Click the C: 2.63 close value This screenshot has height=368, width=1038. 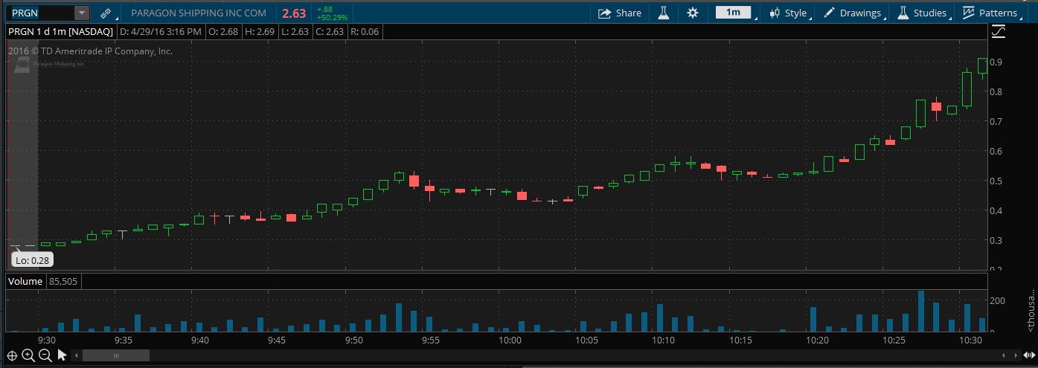click(330, 31)
